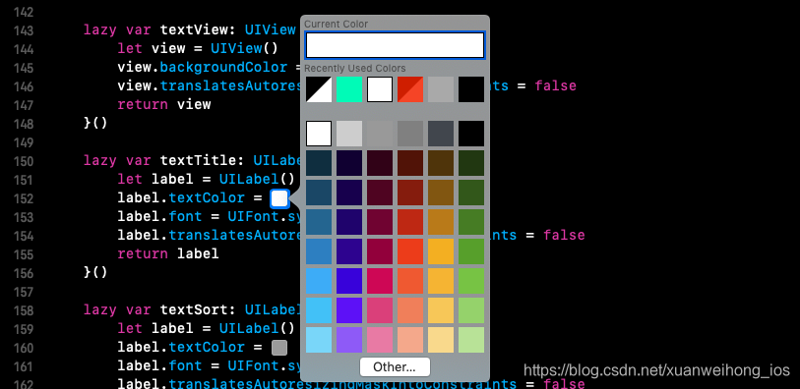Pick the light gray grayscale swatch
Screen dimensions: 800x389
point(349,134)
